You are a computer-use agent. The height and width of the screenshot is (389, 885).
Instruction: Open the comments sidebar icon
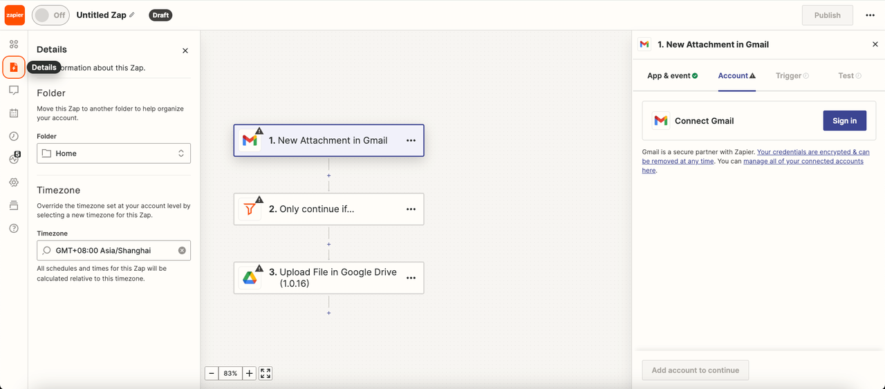tap(14, 90)
